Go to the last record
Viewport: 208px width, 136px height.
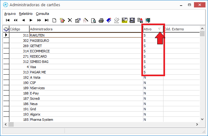click(x=47, y=20)
